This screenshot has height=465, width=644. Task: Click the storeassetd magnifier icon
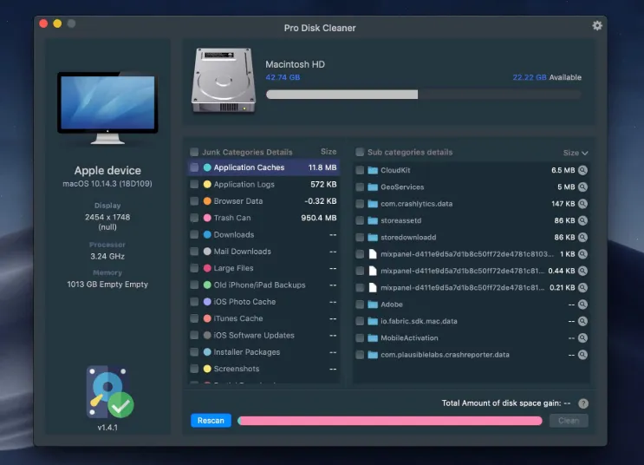click(x=582, y=220)
